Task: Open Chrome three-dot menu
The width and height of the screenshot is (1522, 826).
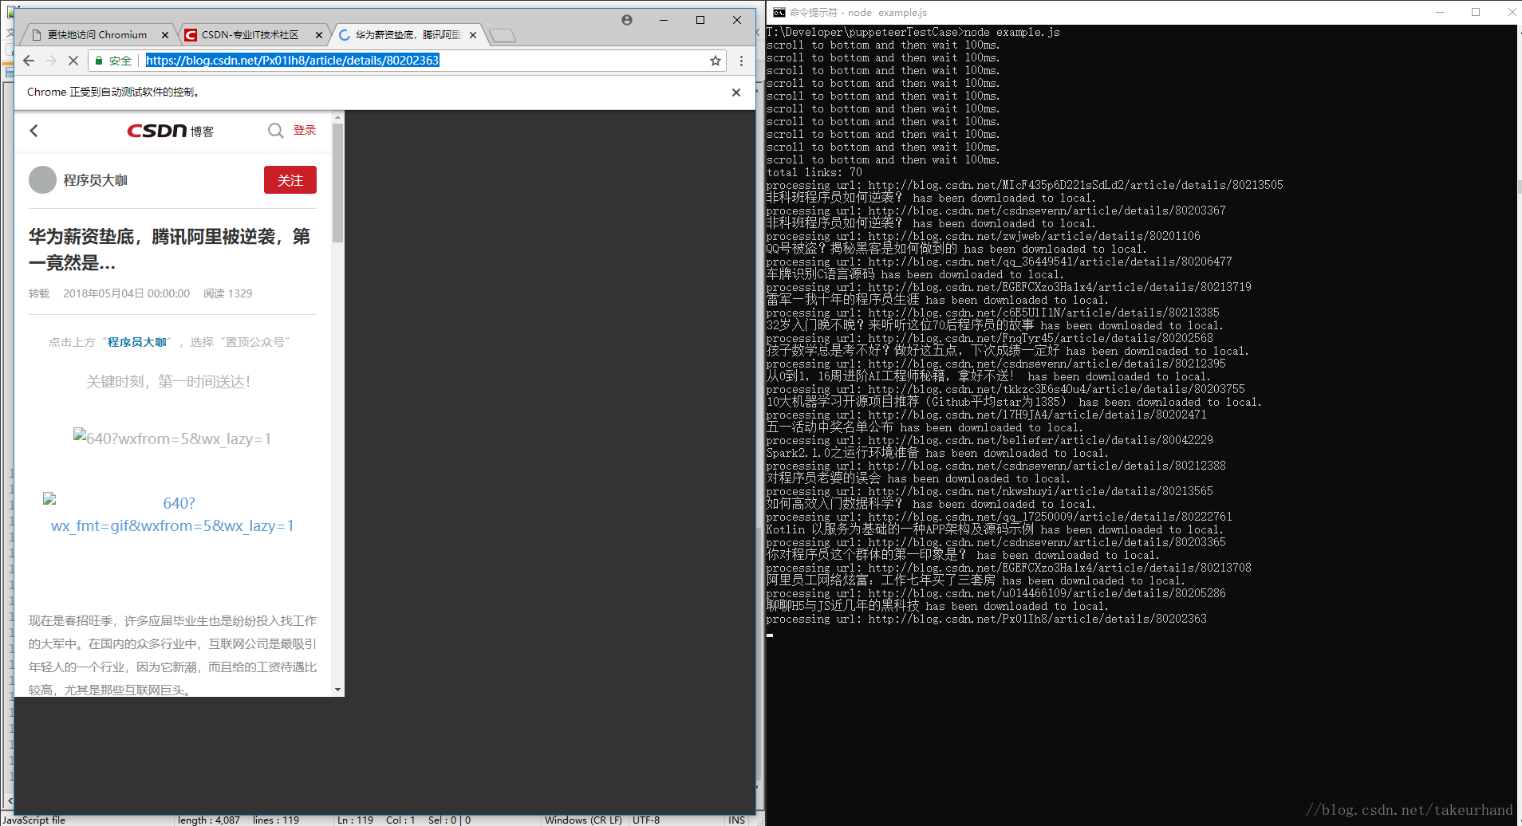Action: coord(741,61)
